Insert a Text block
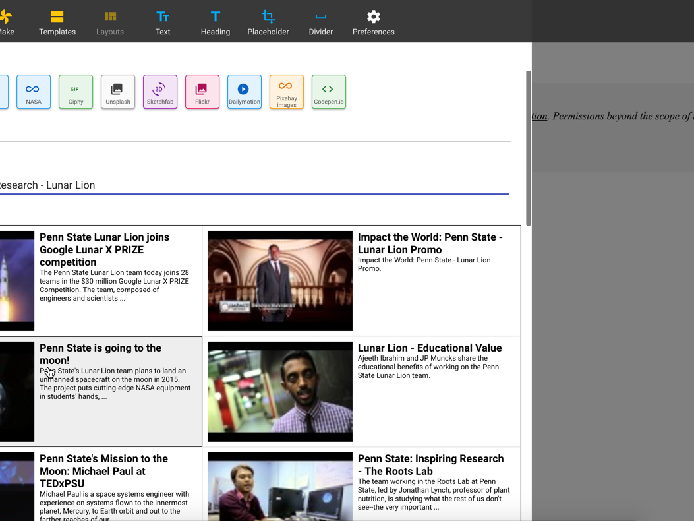This screenshot has height=521, width=694. pos(162,22)
